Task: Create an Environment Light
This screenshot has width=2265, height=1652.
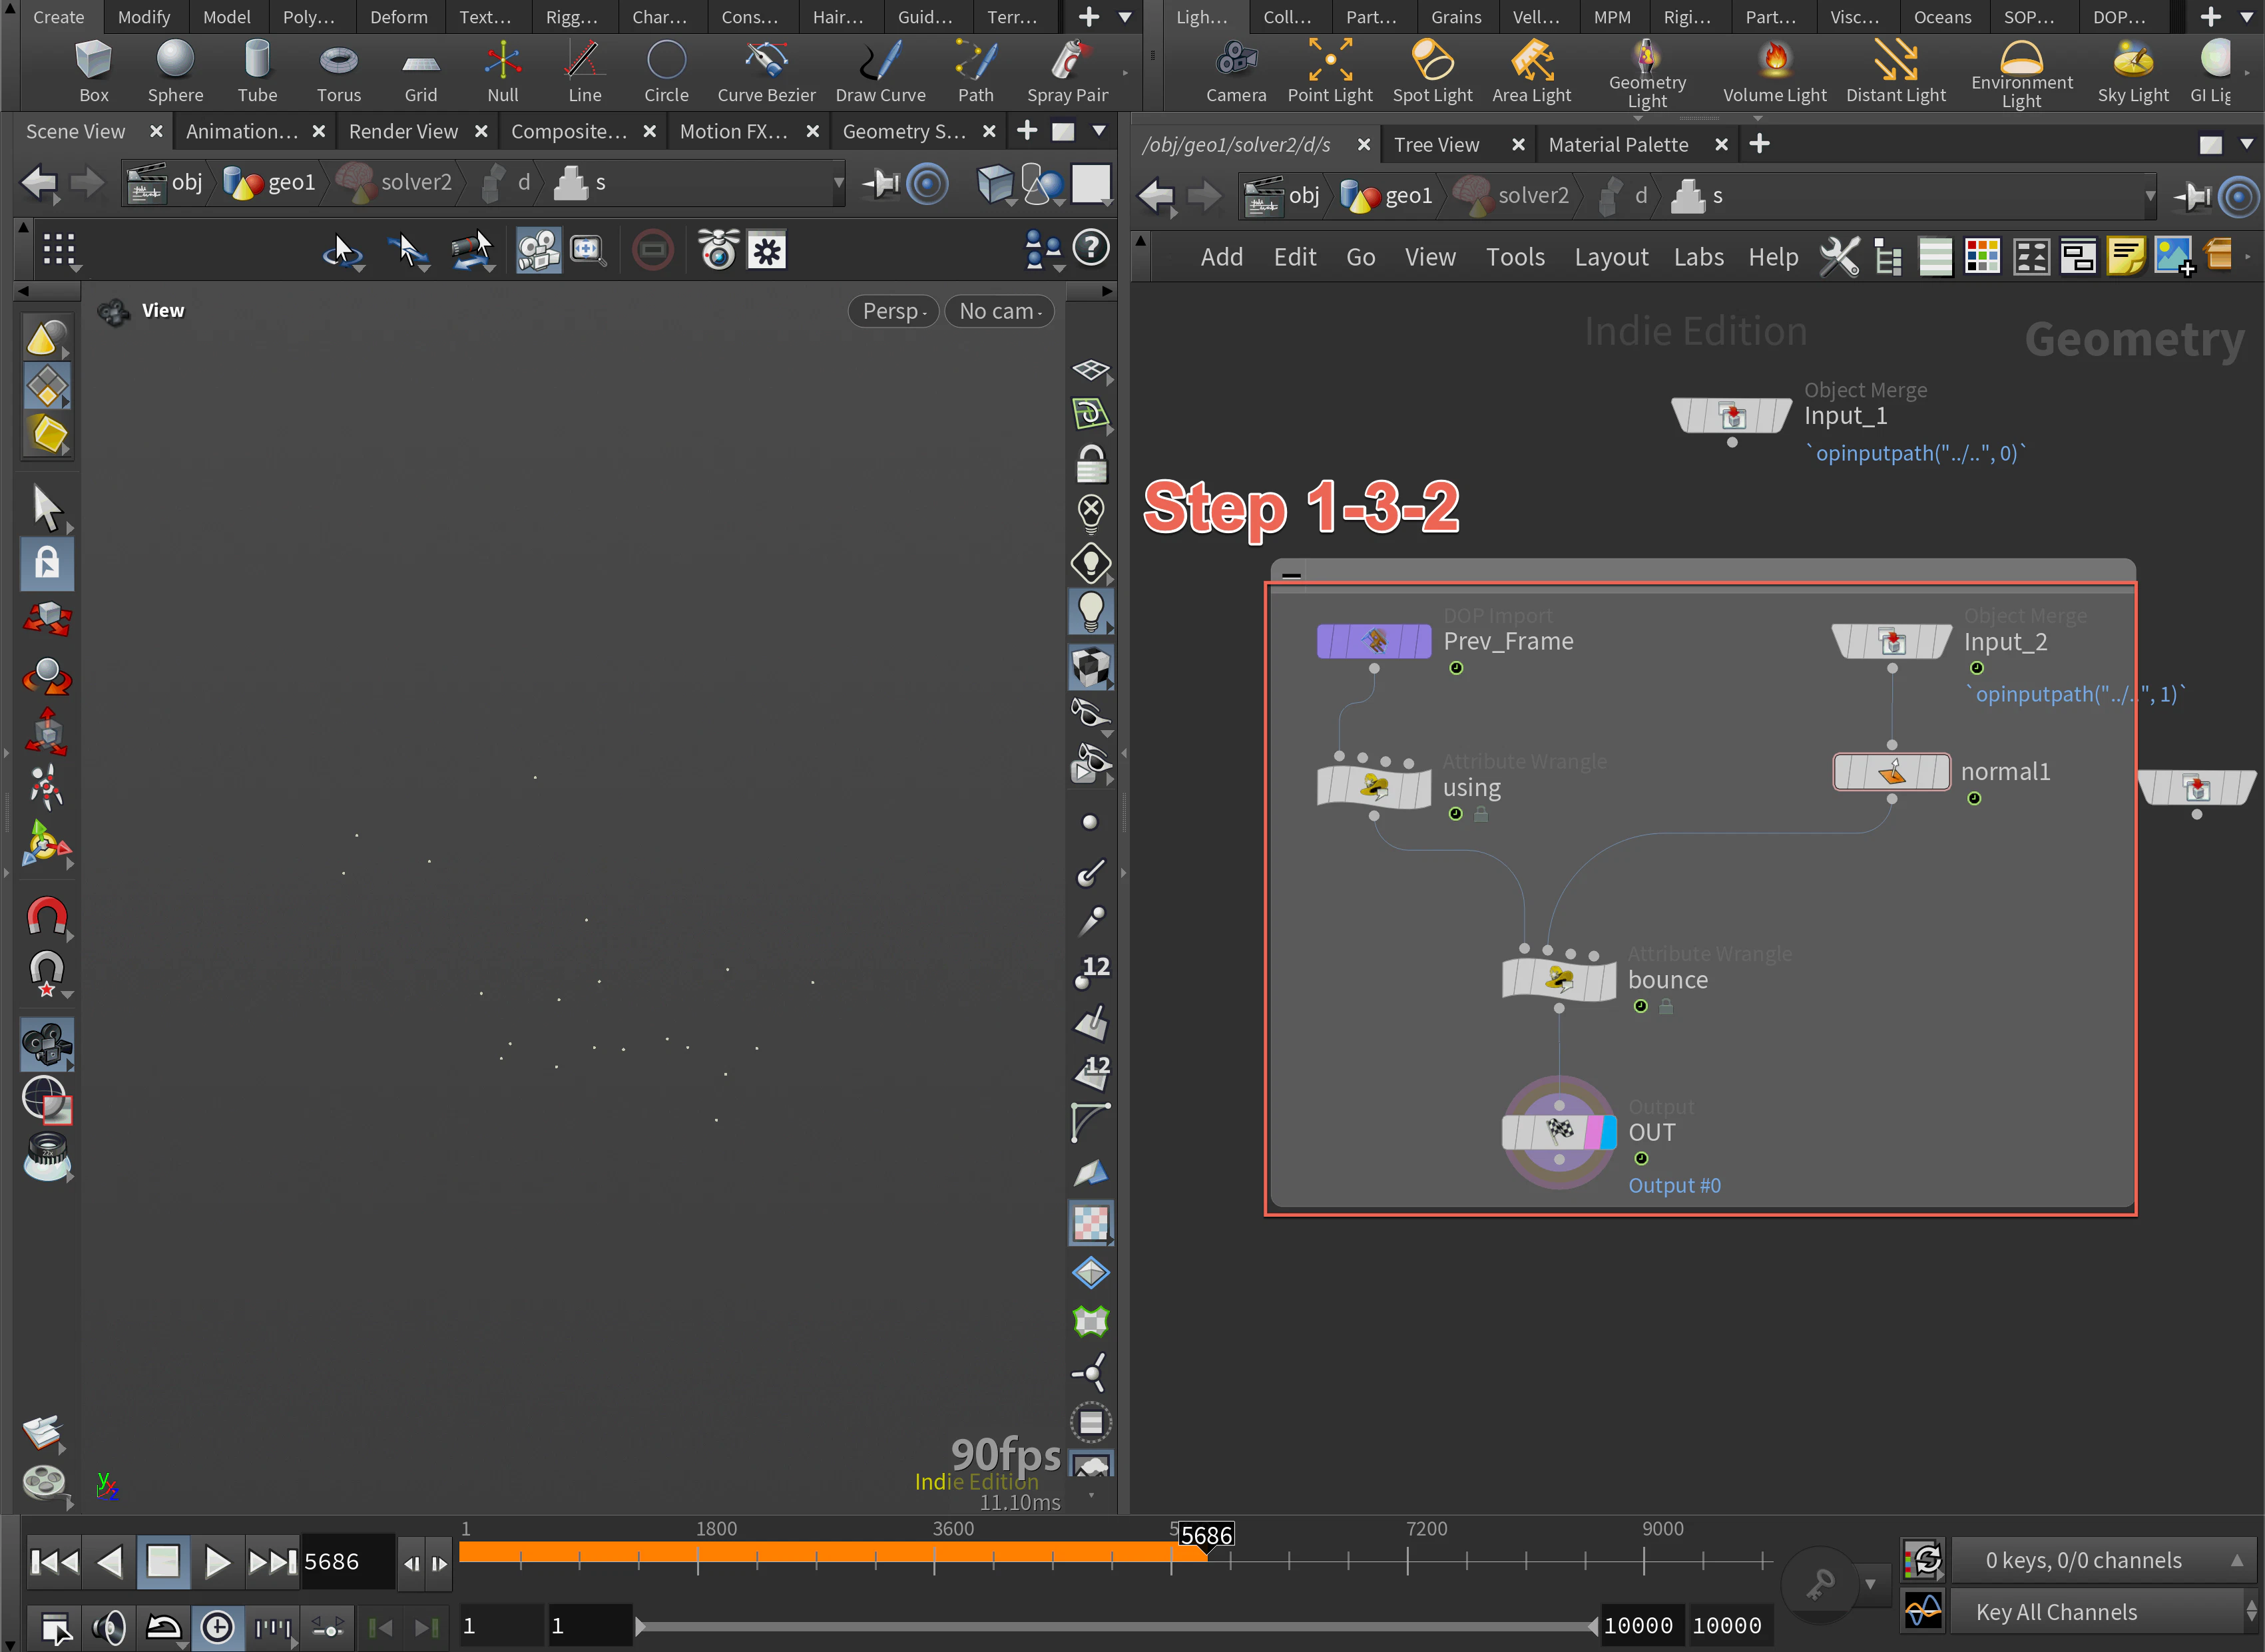Action: 2021,74
